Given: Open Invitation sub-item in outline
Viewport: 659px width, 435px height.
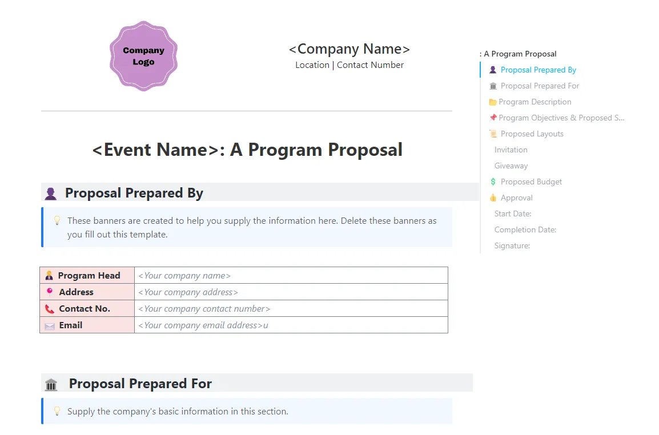Looking at the screenshot, I should coord(511,150).
